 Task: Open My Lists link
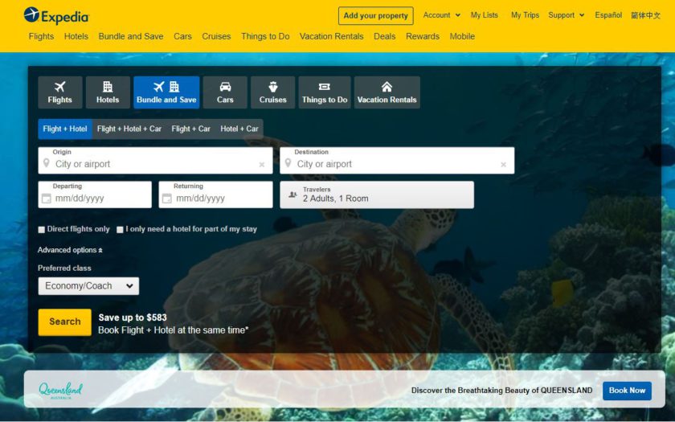tap(485, 15)
